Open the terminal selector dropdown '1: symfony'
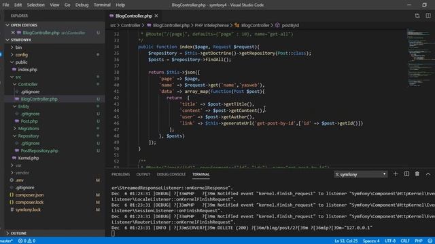 (360, 174)
